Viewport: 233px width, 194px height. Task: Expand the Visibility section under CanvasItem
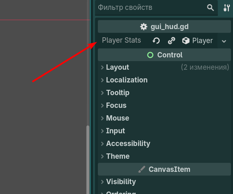164,182
